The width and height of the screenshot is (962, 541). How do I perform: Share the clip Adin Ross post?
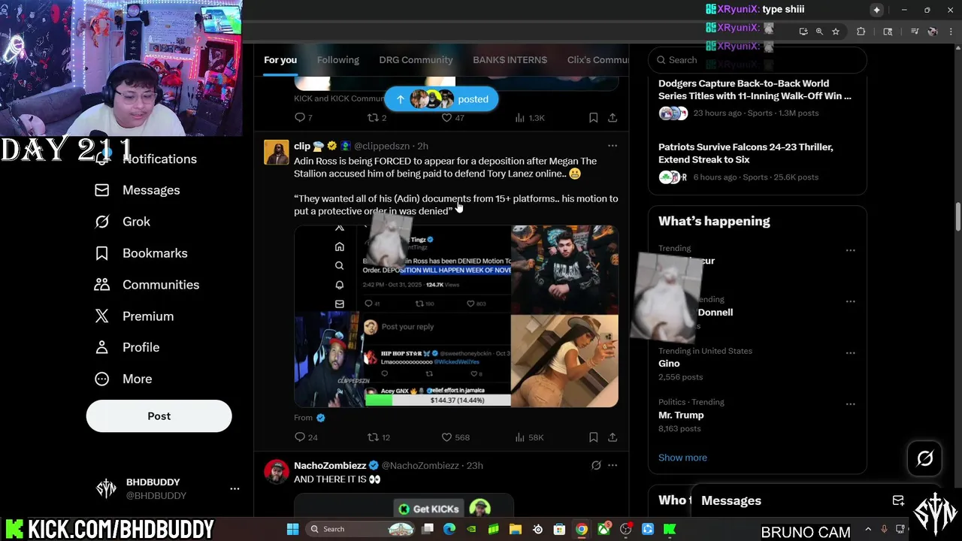pyautogui.click(x=613, y=437)
